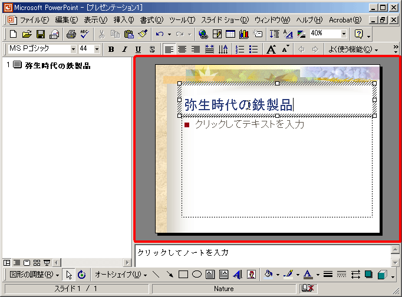Cut selection with the scissors icon
The height and width of the screenshot is (297, 402).
101,34
